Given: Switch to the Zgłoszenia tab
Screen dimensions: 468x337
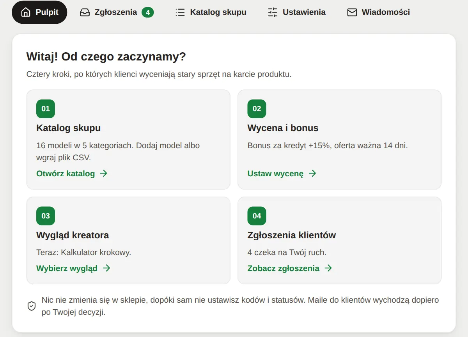Looking at the screenshot, I should pyautogui.click(x=117, y=12).
